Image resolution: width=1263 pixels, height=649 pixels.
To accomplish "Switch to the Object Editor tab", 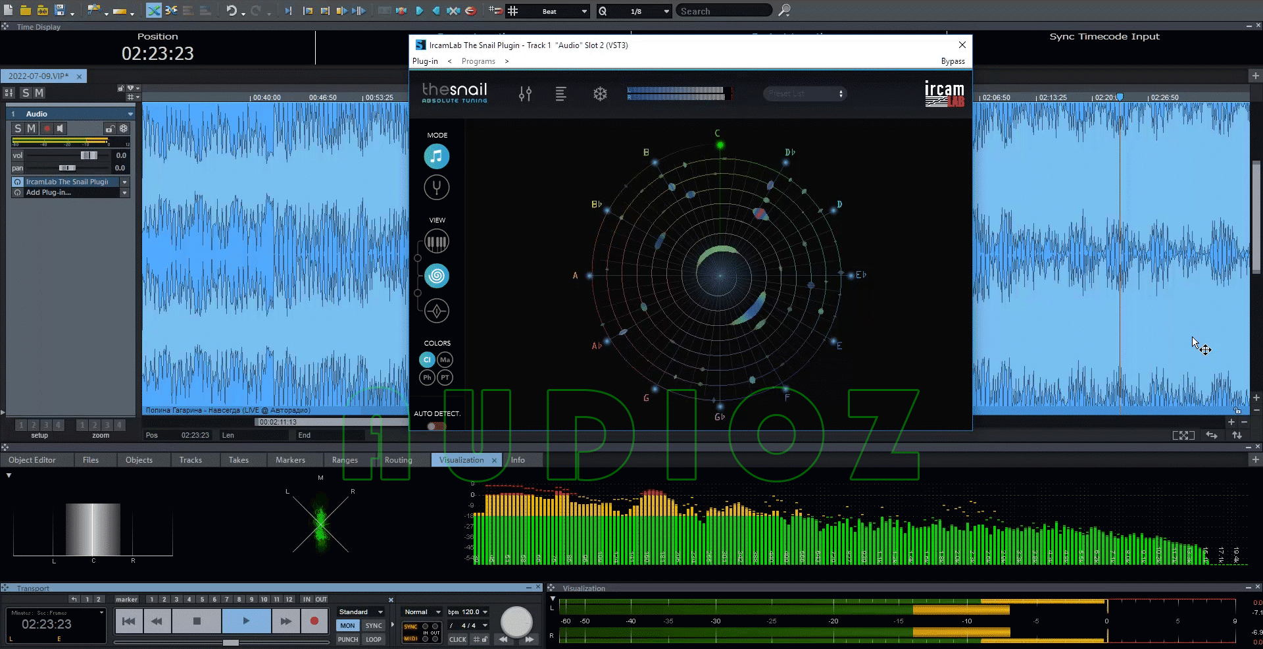I will click(32, 460).
